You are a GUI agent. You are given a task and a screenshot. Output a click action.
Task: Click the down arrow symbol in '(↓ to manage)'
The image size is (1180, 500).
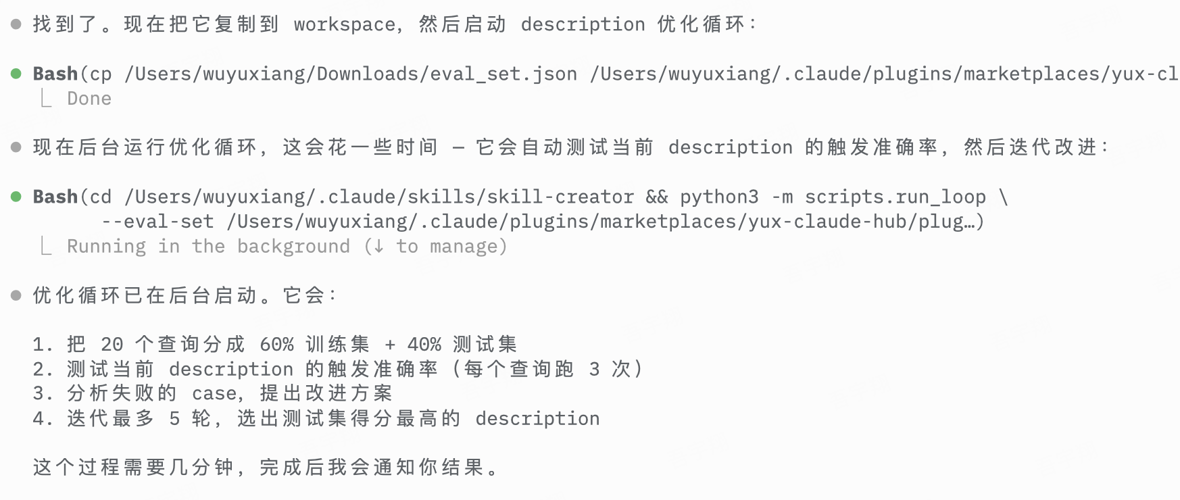[378, 247]
